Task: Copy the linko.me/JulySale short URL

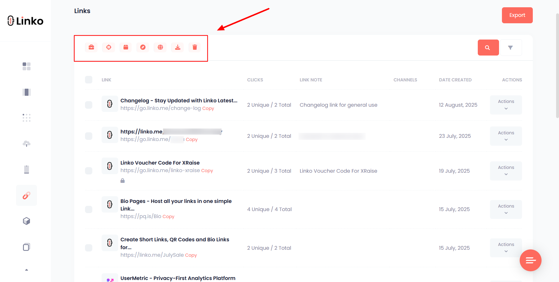Action: point(191,255)
